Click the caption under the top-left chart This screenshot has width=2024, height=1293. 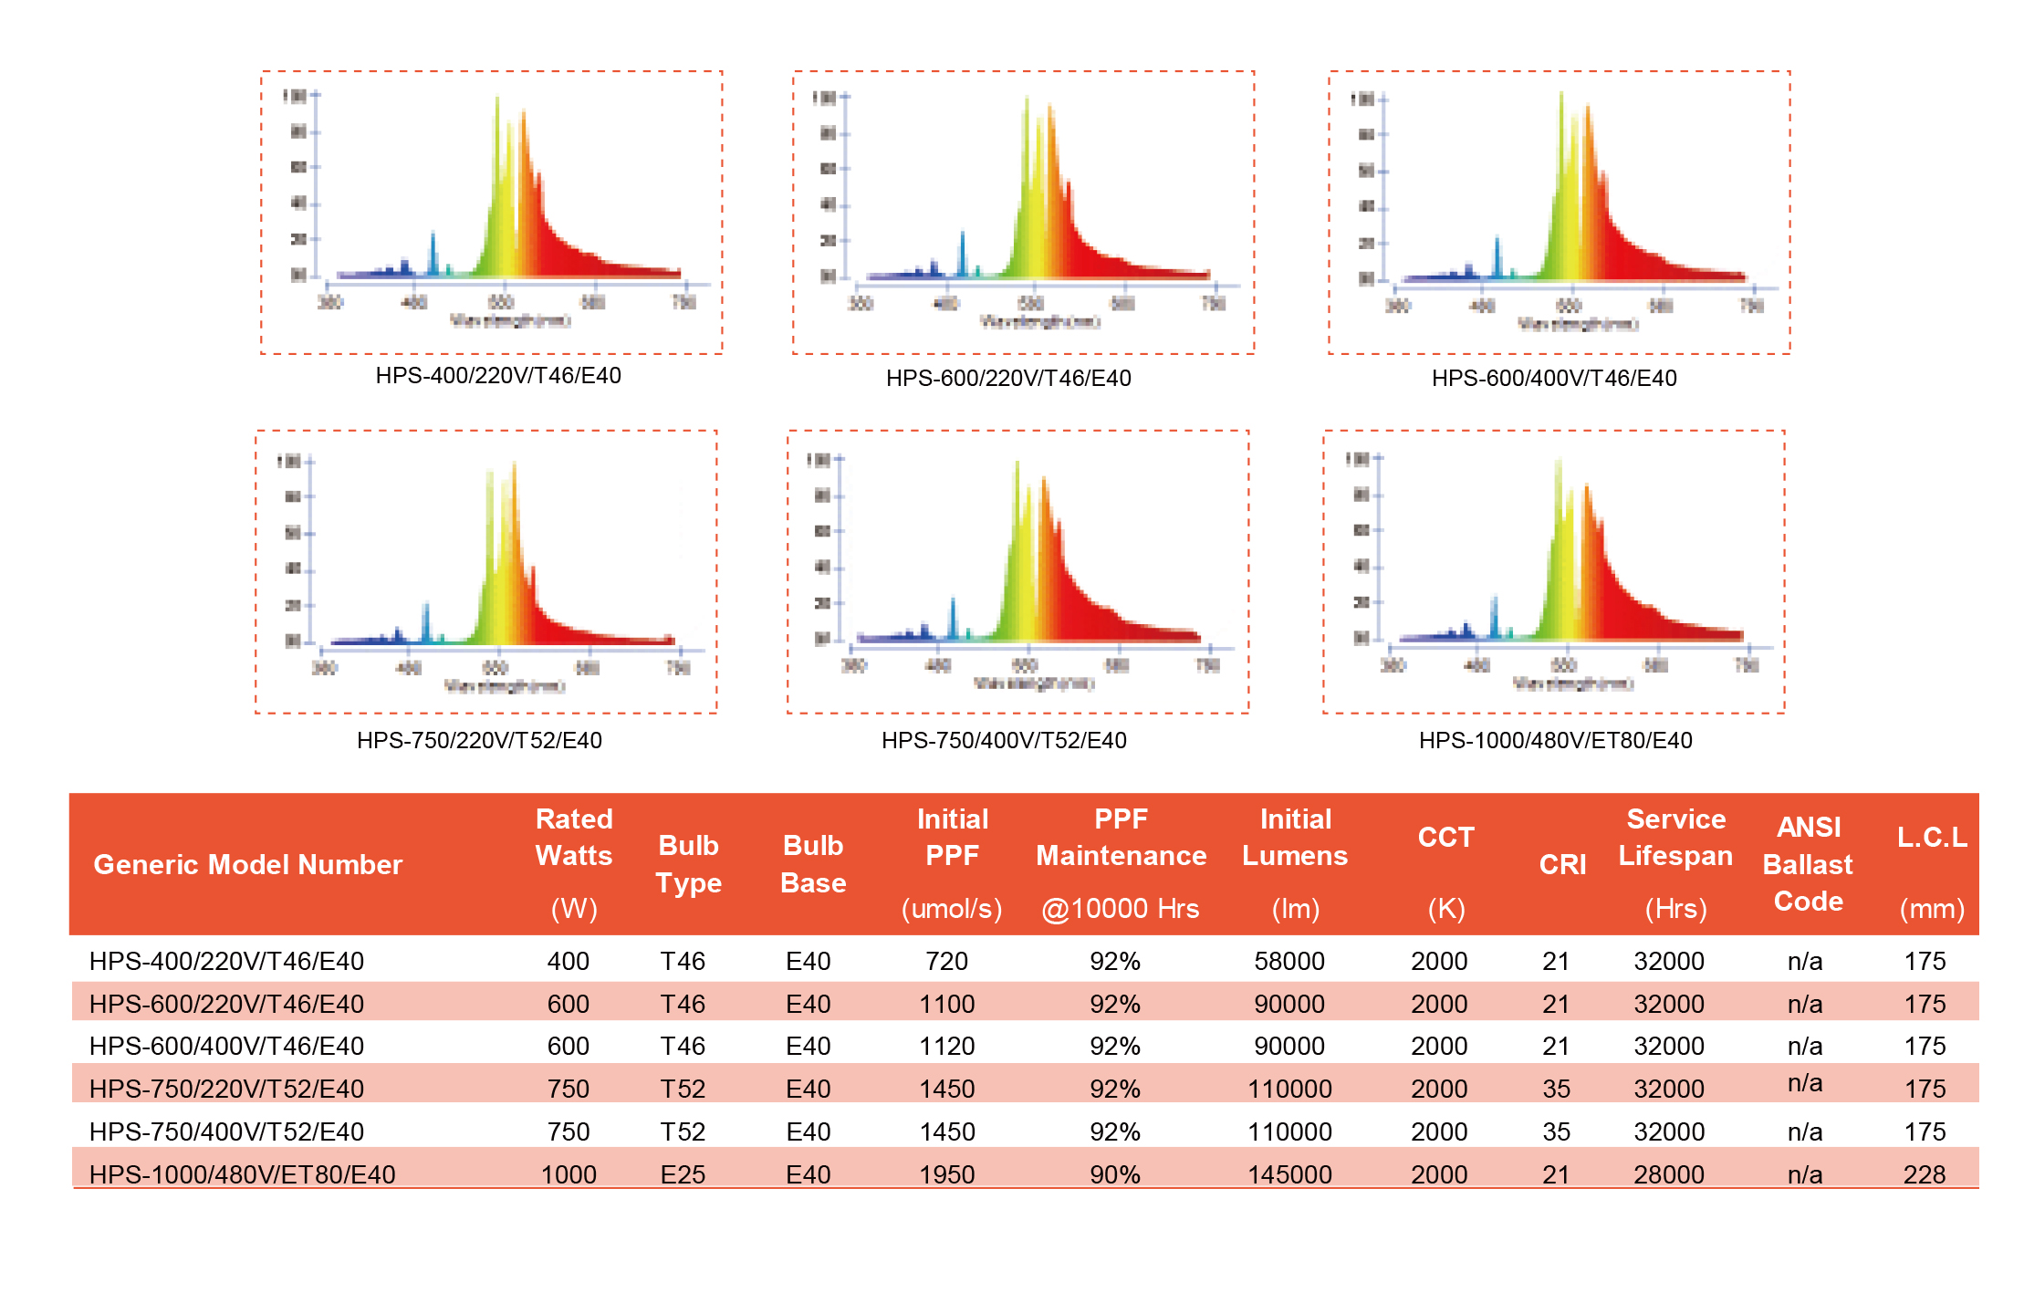(x=498, y=376)
